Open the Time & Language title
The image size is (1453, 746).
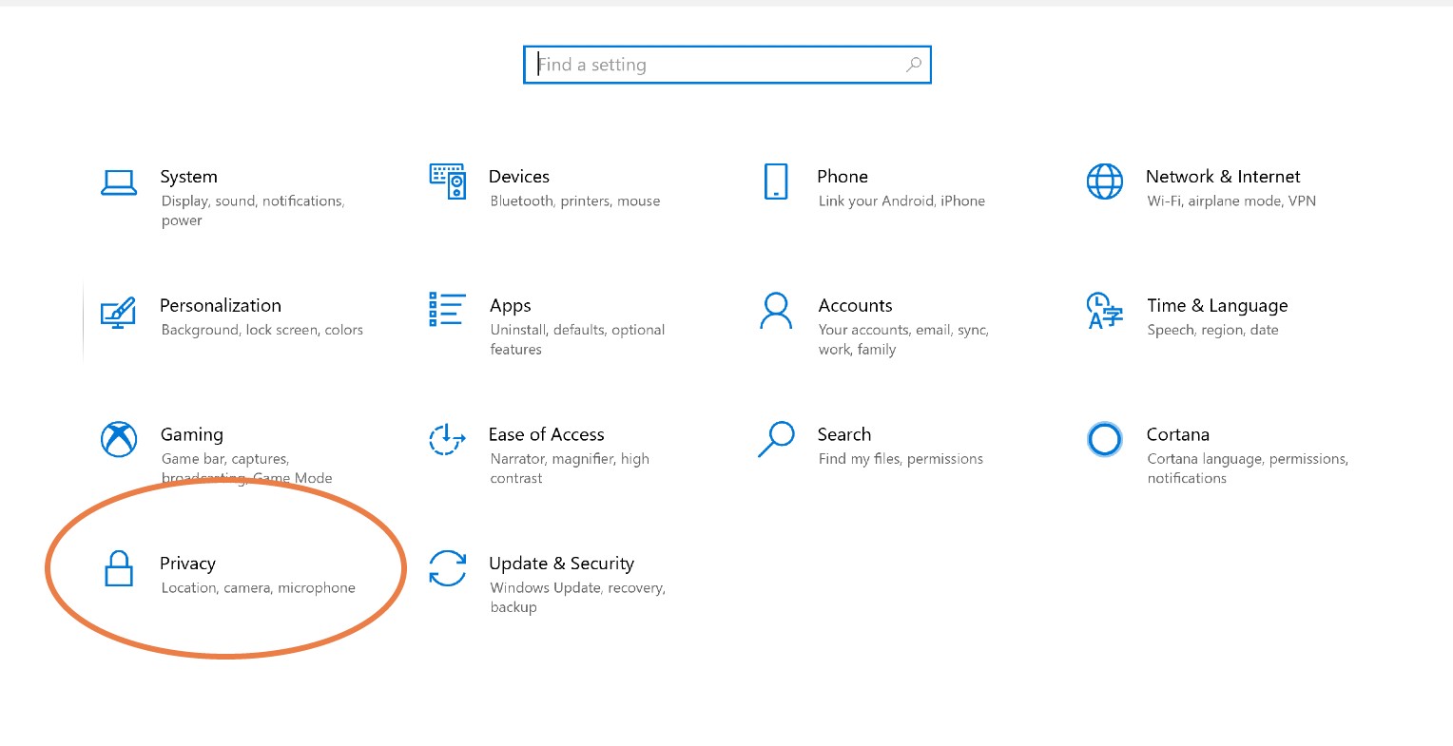pyautogui.click(x=1217, y=306)
